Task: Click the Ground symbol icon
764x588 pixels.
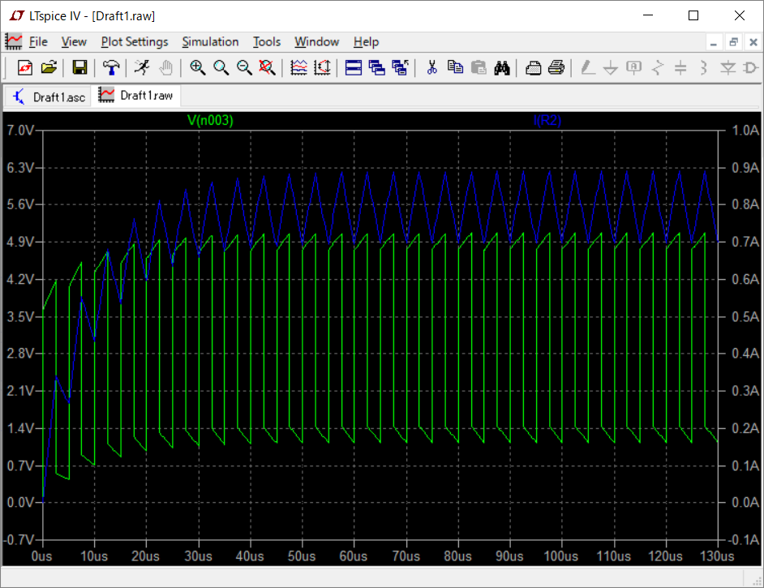Action: [611, 67]
